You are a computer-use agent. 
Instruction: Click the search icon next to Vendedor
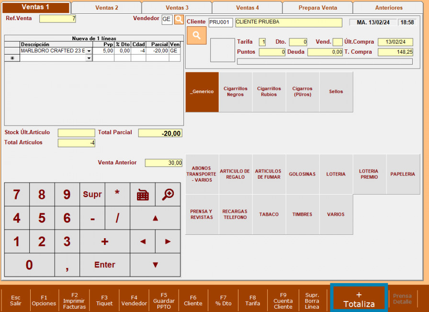[x=179, y=19]
